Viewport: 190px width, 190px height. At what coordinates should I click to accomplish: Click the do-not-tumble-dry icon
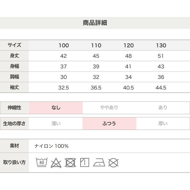point(70,162)
